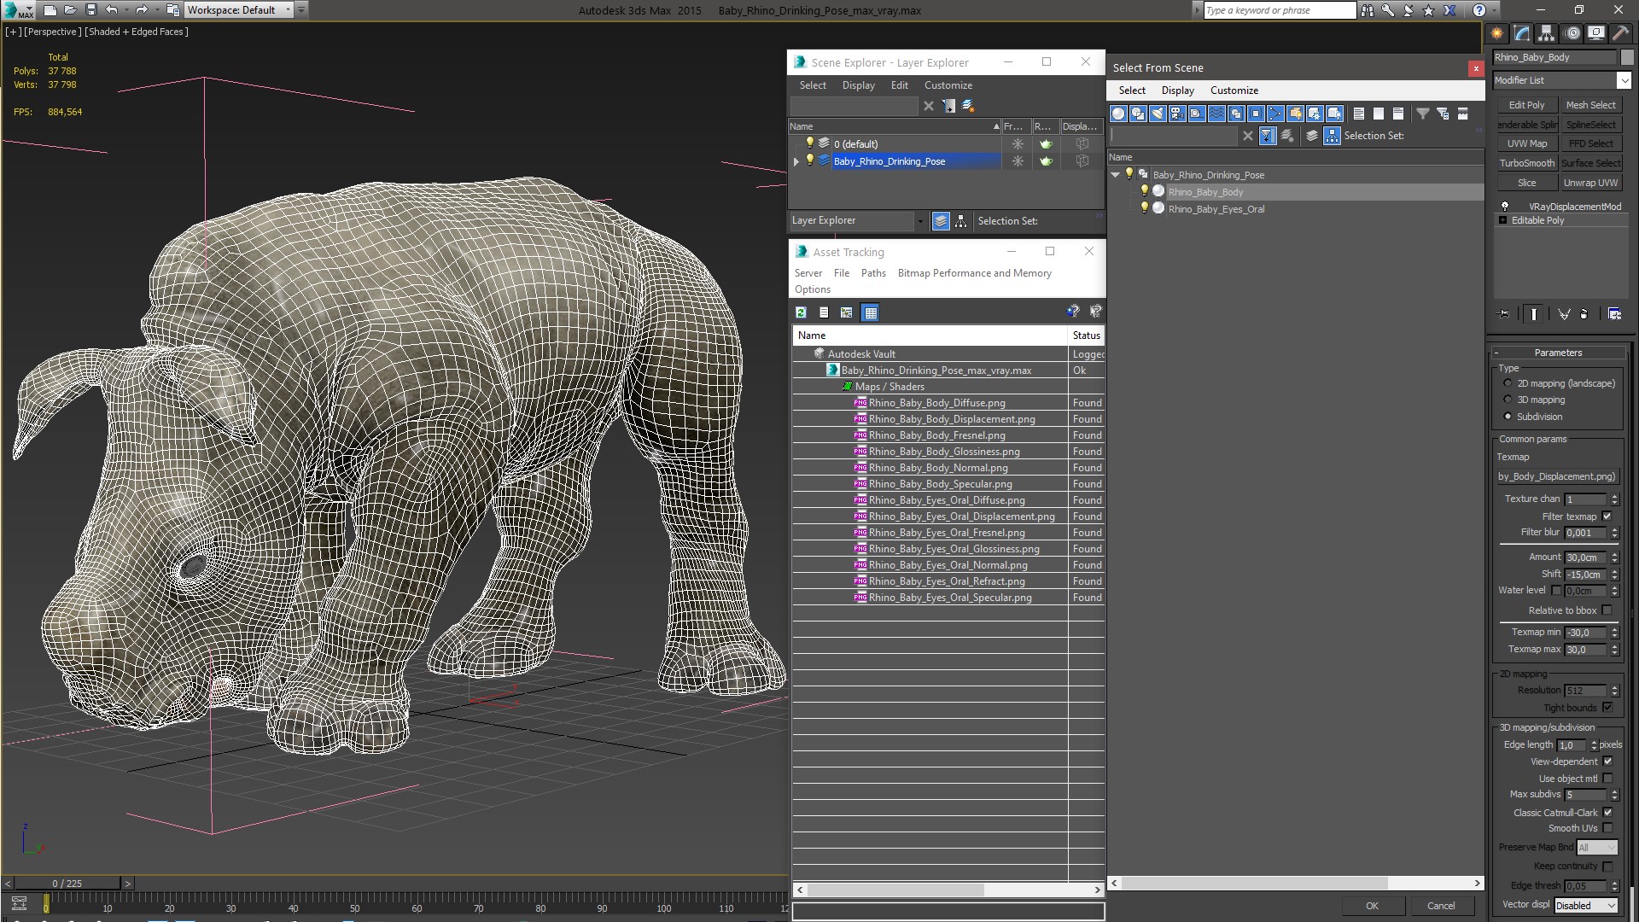Click Cancel in Select From Scene dialog
This screenshot has width=1639, height=922.
point(1441,906)
